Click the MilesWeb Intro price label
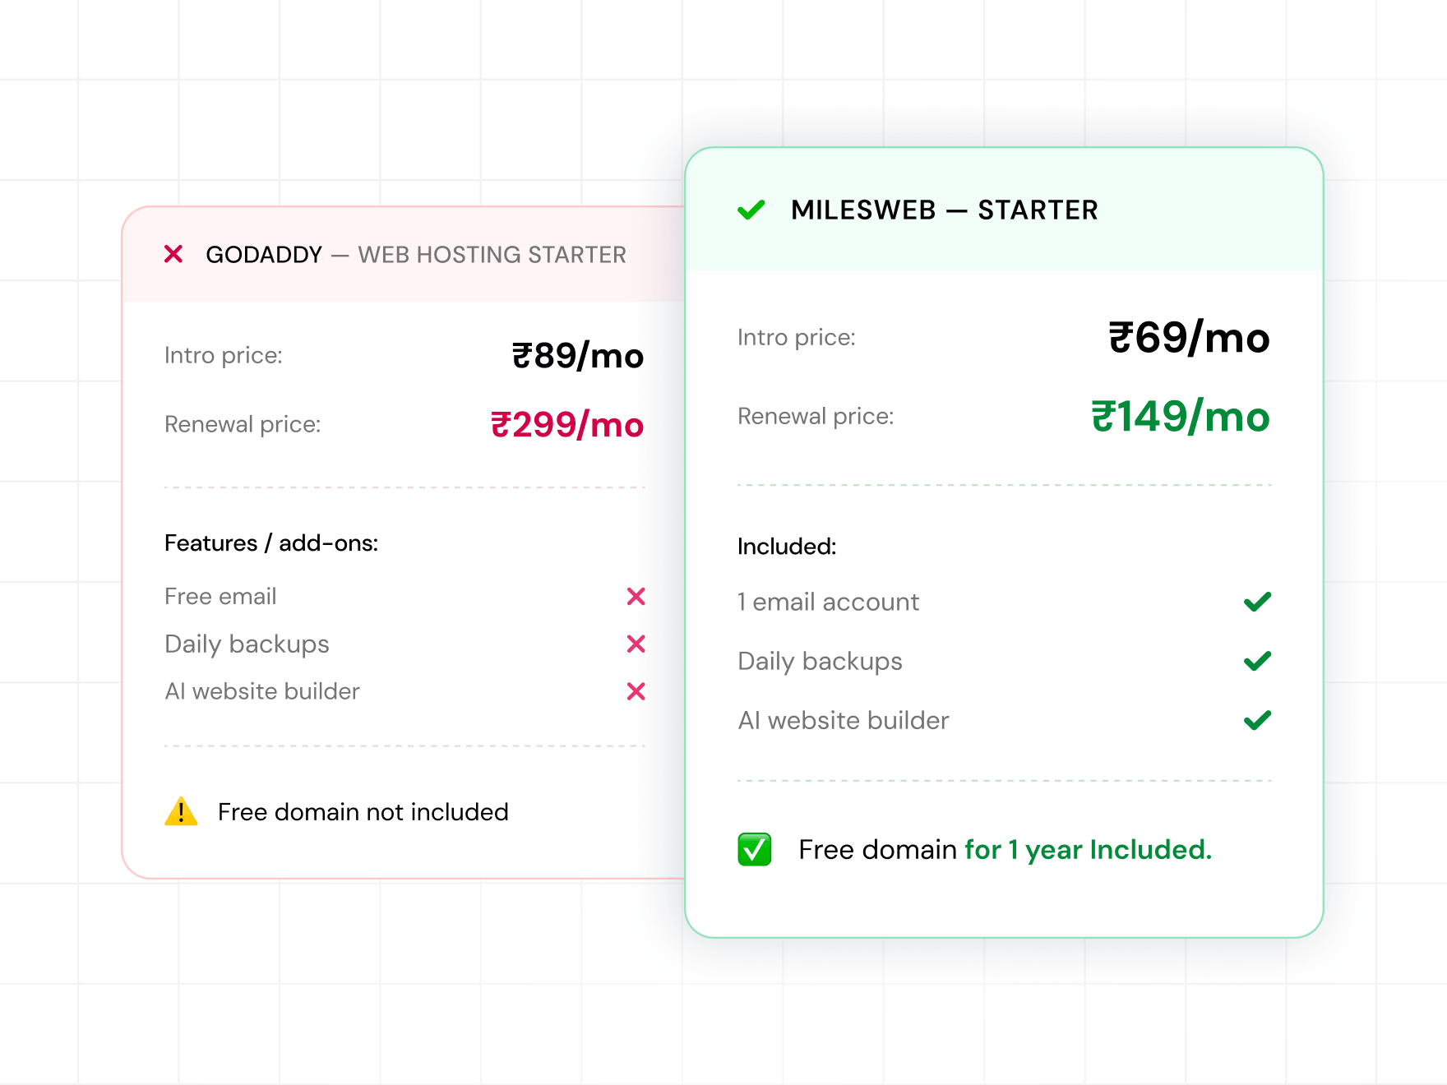Image resolution: width=1447 pixels, height=1085 pixels. coord(797,337)
